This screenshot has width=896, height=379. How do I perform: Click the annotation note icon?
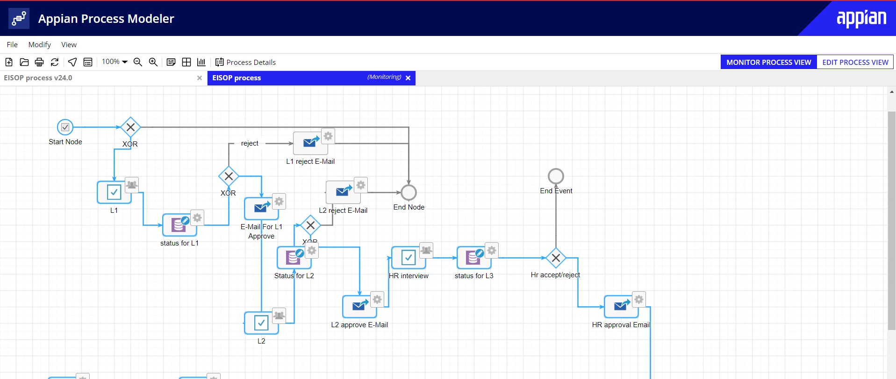(x=171, y=62)
